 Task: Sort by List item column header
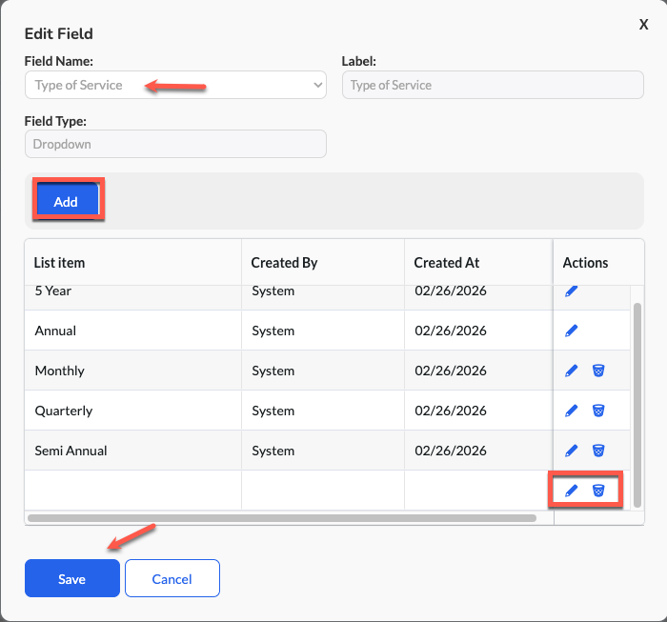[132, 262]
